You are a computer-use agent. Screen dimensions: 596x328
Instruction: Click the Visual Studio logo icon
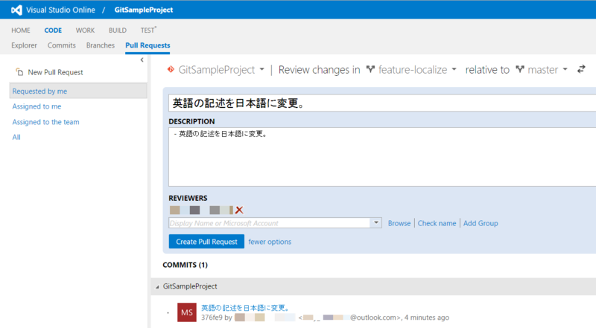coord(16,10)
